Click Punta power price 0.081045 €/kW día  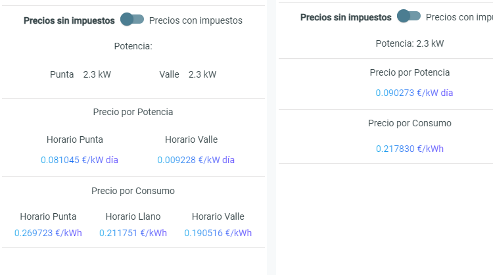click(x=80, y=160)
